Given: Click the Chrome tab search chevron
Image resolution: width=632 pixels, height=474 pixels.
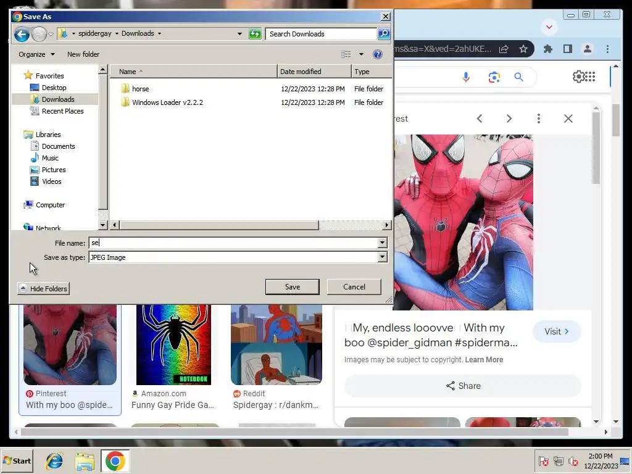Looking at the screenshot, I should 549,27.
